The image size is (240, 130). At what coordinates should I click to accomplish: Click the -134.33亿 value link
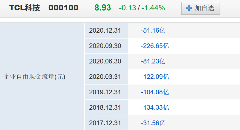click(155, 108)
